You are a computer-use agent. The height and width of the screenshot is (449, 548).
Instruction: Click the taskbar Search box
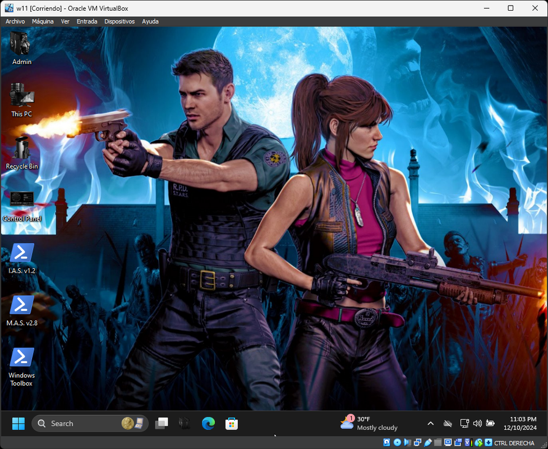(90, 424)
